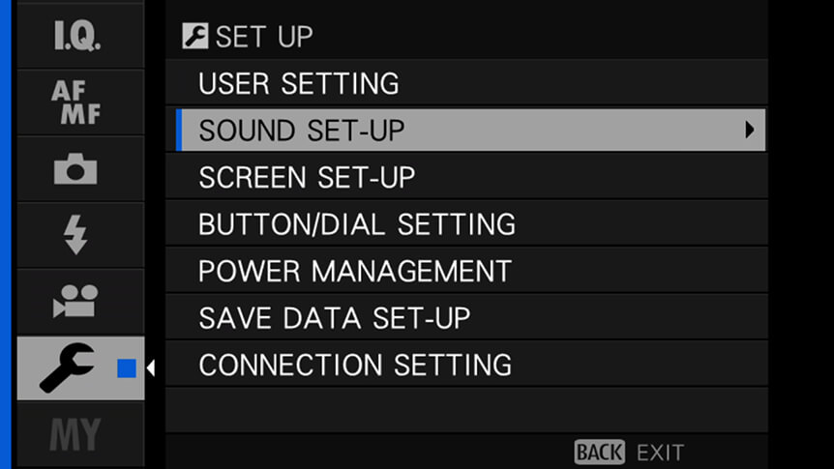Image resolution: width=834 pixels, height=469 pixels.
Task: Open CONNECTION SETTING menu item
Action: [x=466, y=365]
